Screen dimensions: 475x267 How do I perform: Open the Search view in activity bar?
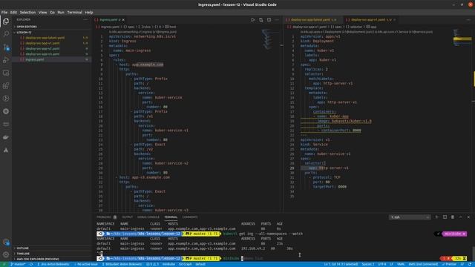(6, 34)
